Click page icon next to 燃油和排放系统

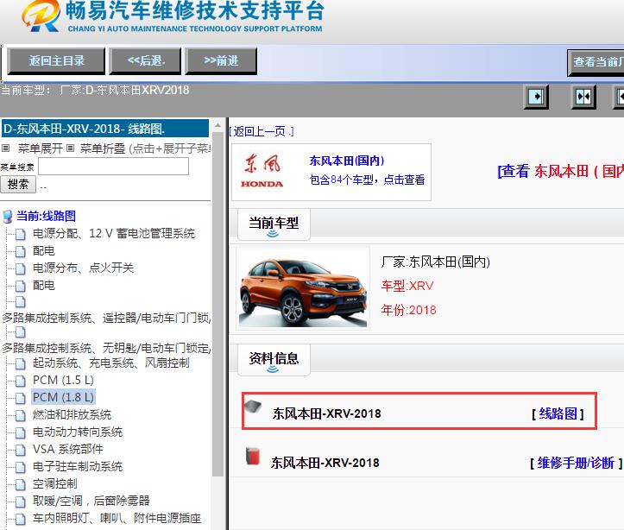tap(21, 415)
